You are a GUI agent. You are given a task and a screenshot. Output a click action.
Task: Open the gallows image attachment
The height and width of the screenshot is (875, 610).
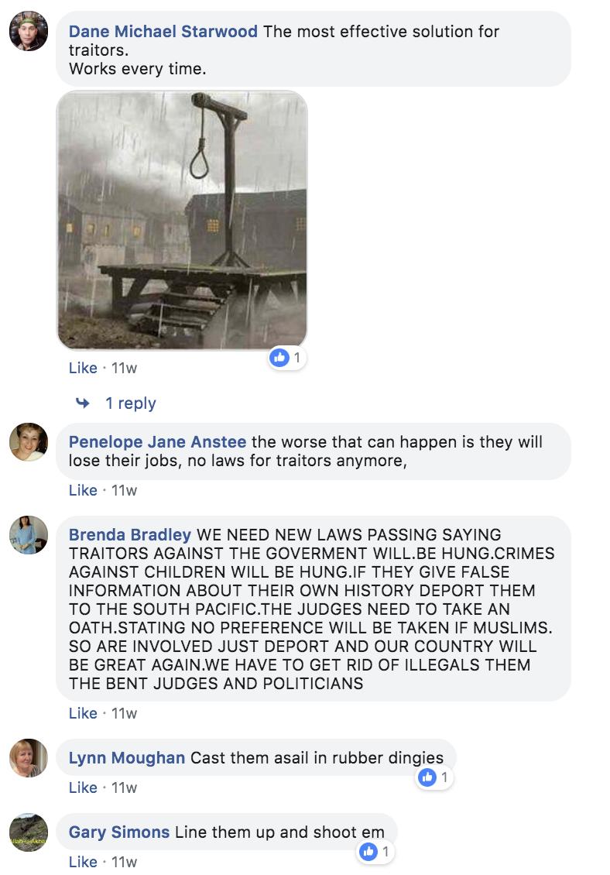pyautogui.click(x=182, y=221)
